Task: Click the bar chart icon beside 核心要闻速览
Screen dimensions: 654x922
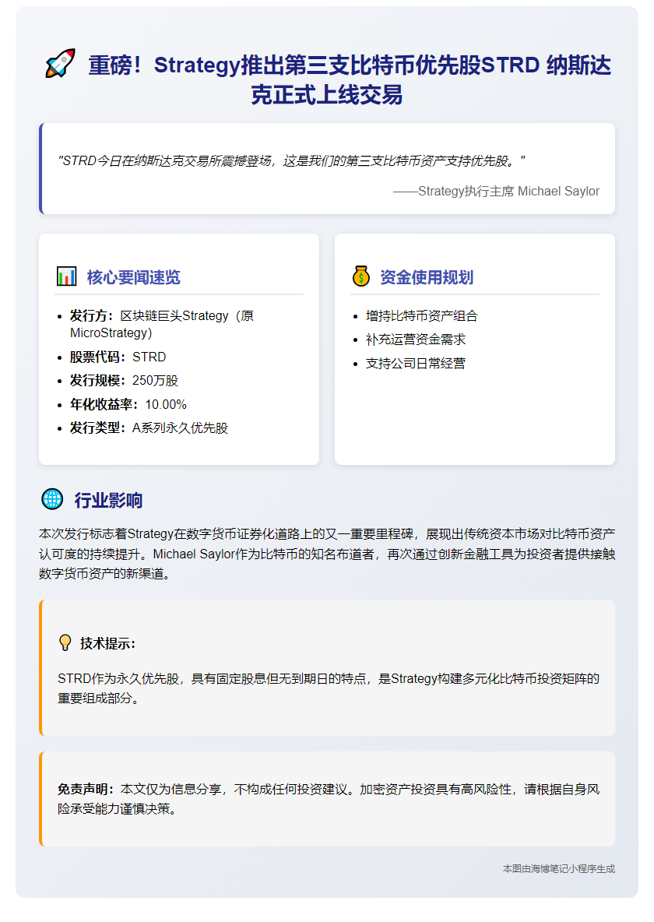Action: 66,276
